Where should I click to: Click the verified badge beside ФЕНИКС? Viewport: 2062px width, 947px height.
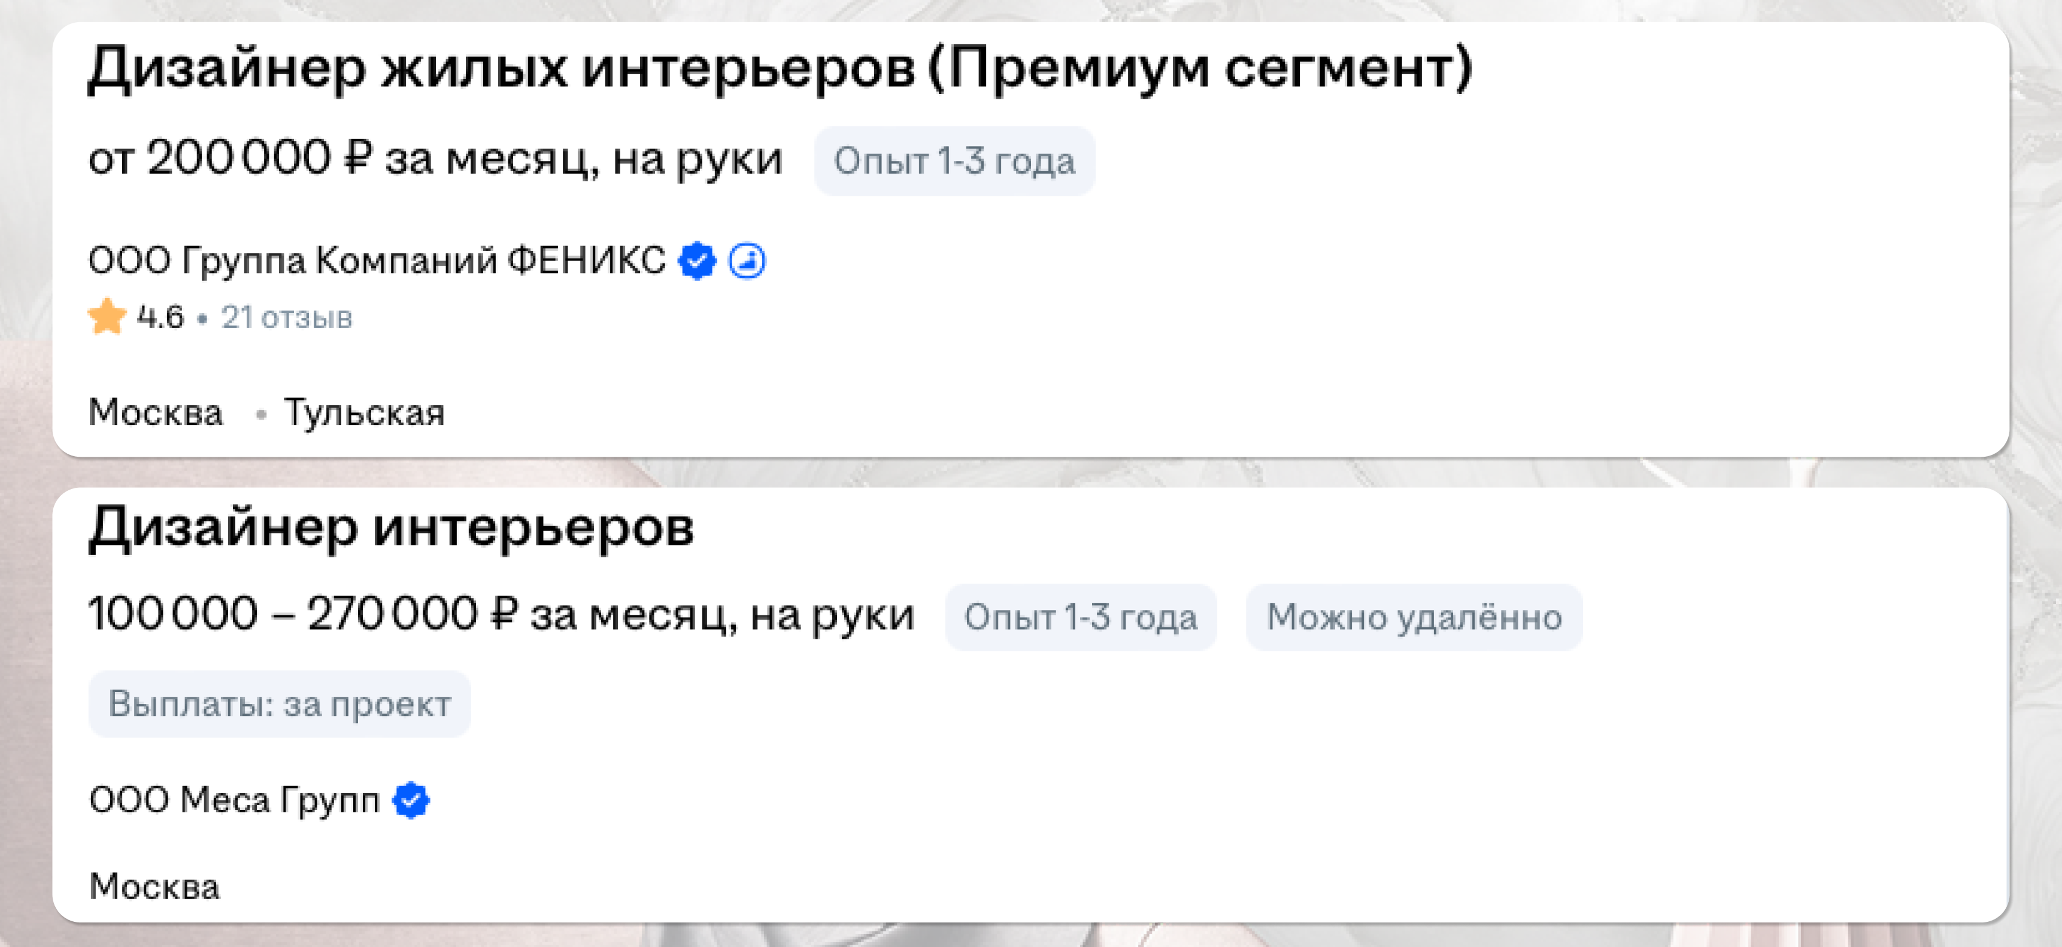point(696,261)
